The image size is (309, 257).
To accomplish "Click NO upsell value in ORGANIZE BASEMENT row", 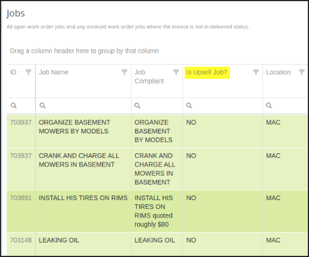I will 191,122.
